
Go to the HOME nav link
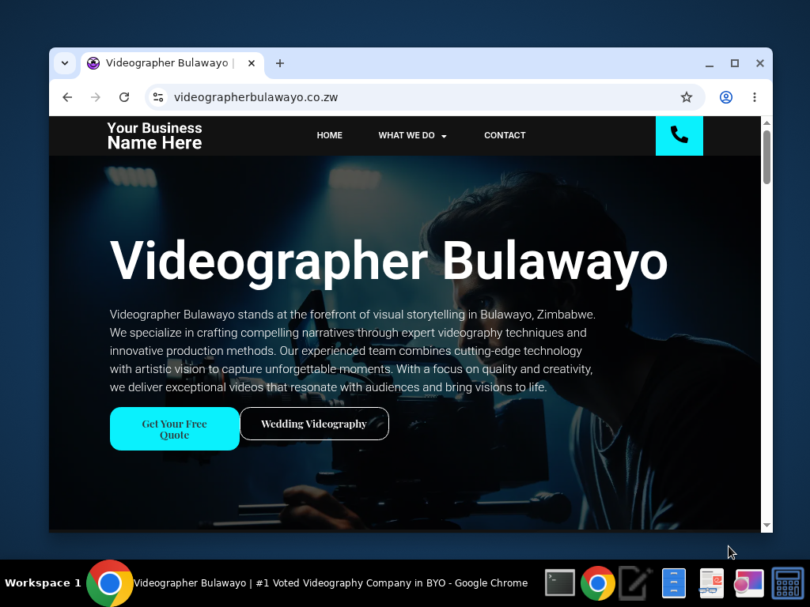coord(329,135)
